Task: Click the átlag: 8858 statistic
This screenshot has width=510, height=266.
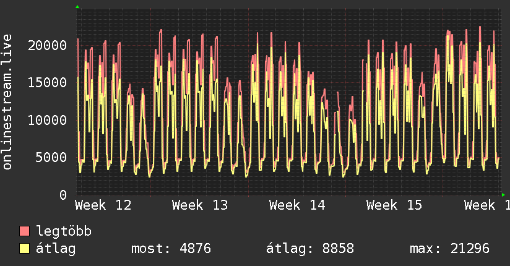Action: [310, 249]
